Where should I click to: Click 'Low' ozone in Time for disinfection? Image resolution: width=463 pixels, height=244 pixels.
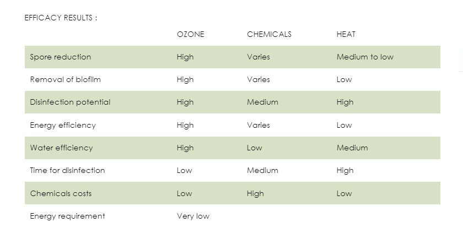point(184,170)
